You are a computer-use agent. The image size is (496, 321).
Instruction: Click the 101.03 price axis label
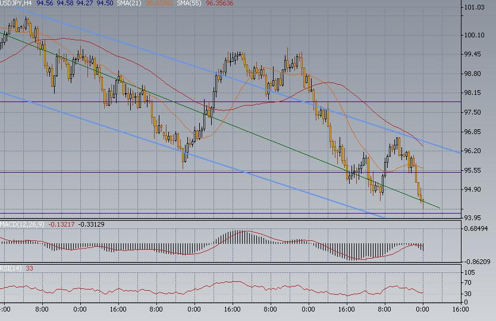(x=474, y=8)
